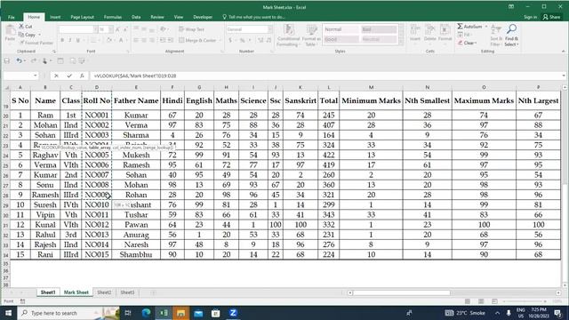This screenshot has width=569, height=320.
Task: Apply the Normal cell style
Action: click(x=341, y=29)
